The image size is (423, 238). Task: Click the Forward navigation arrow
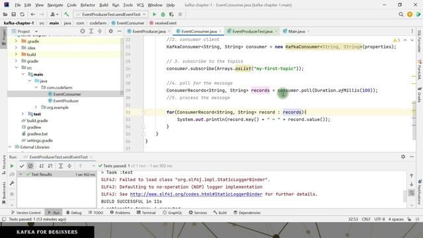pos(41,15)
